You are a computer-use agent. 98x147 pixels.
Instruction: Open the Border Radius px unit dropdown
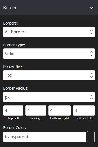49,97
